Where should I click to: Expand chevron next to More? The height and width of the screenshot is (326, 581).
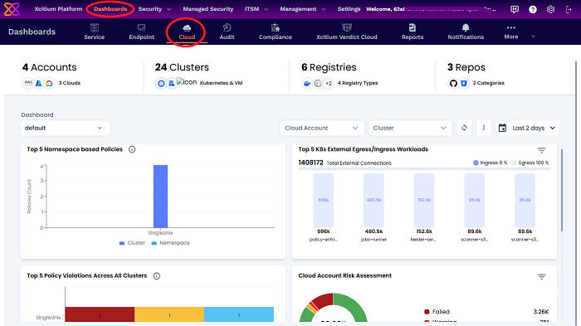point(533,36)
